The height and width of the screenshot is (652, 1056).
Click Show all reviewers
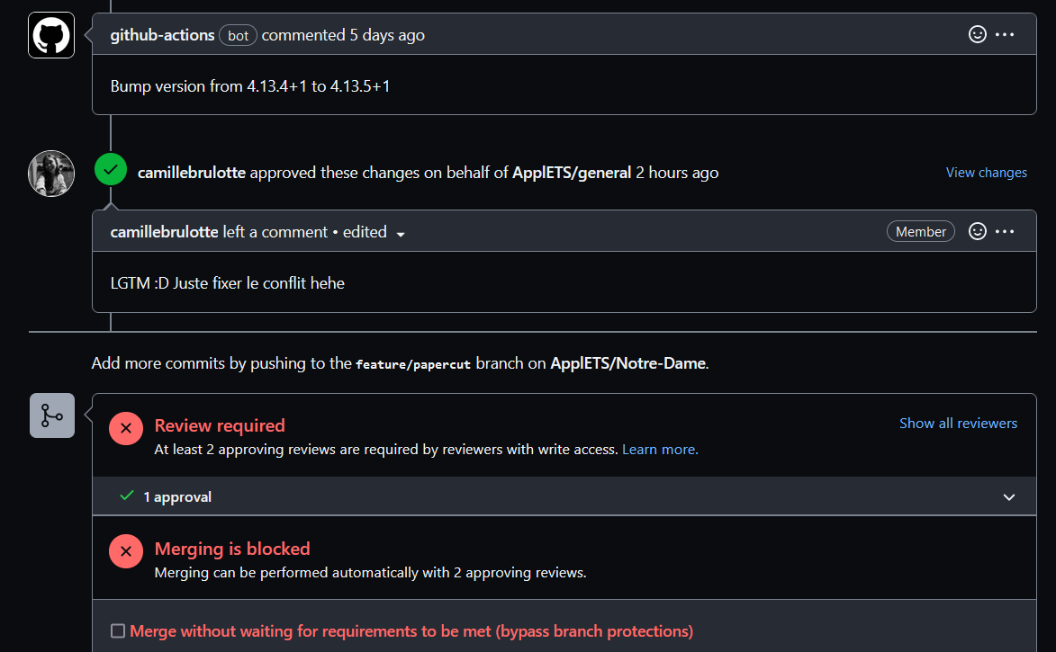pyautogui.click(x=958, y=423)
